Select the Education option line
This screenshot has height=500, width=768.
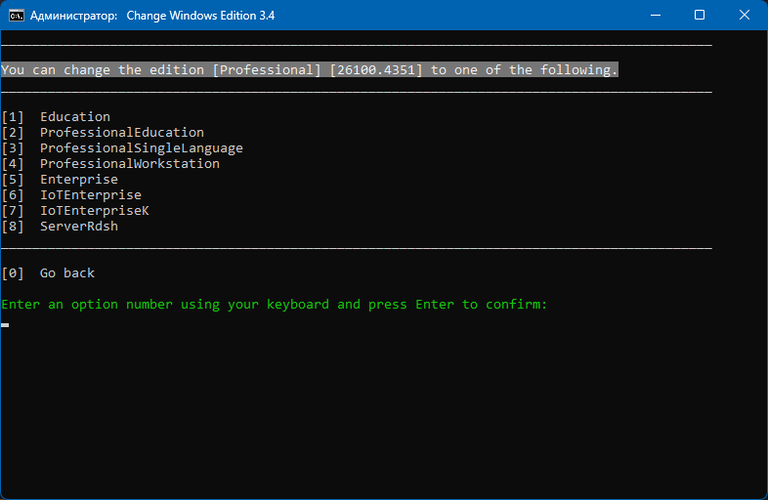[x=56, y=117]
